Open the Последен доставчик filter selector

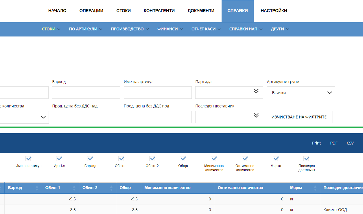(x=229, y=117)
